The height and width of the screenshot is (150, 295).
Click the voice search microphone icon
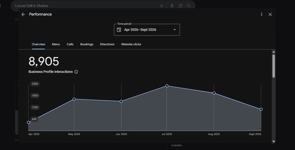172,6
